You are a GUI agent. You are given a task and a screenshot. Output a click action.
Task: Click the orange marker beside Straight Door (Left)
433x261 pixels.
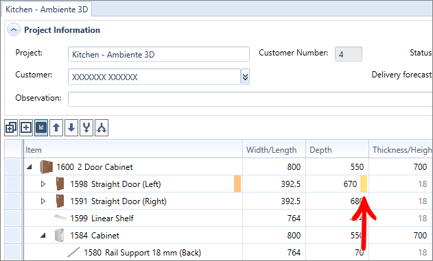[237, 184]
